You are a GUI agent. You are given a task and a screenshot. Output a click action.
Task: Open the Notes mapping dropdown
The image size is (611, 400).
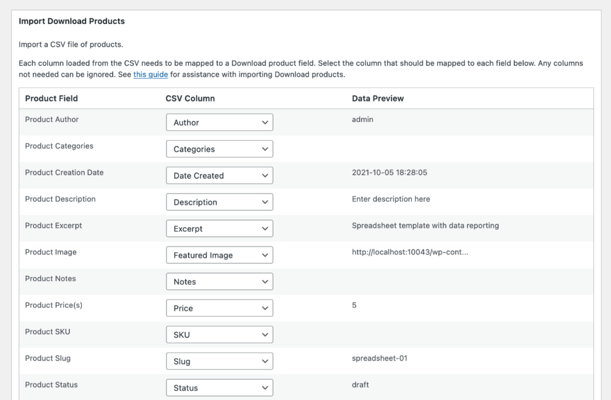point(219,282)
